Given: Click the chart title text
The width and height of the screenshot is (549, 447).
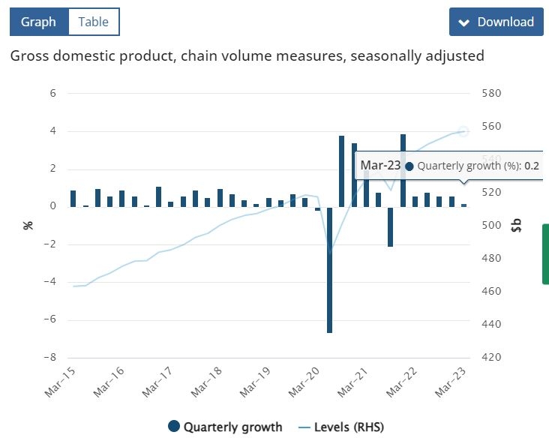Looking at the screenshot, I should click(x=247, y=56).
